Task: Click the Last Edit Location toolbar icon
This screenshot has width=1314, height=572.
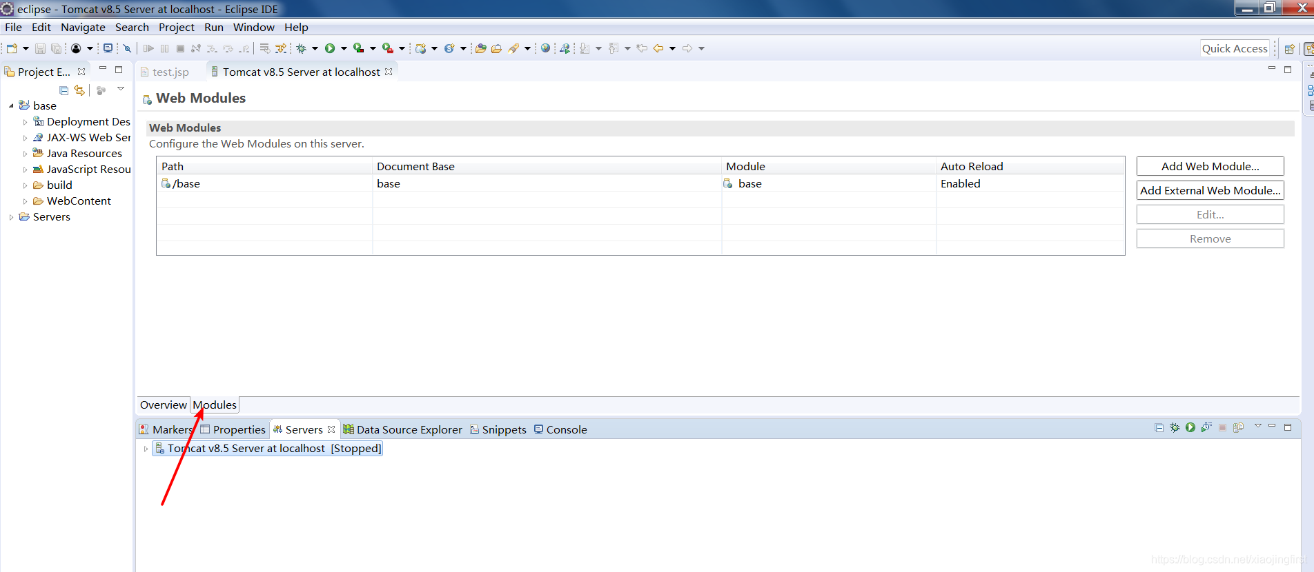Action: click(x=642, y=48)
